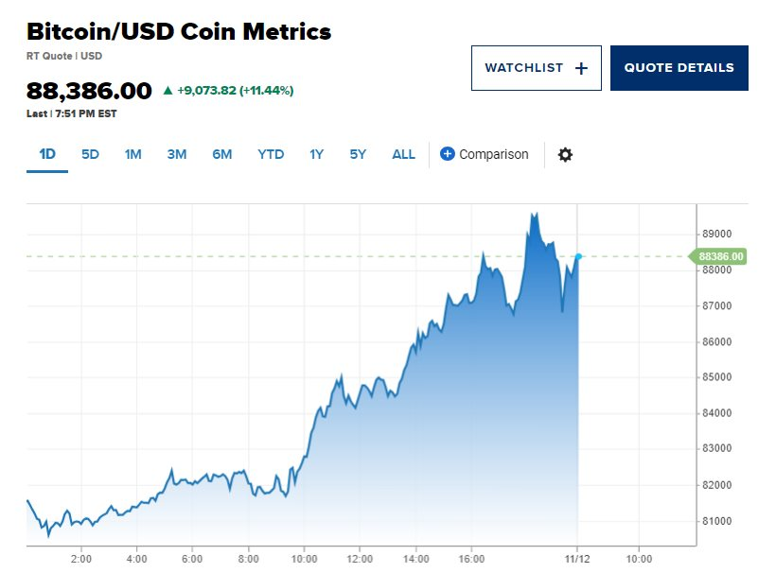Switch to the 6M range tab
Screen dimensions: 776x573
tap(221, 154)
